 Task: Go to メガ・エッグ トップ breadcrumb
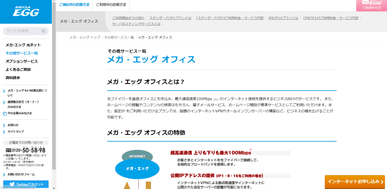85,37
